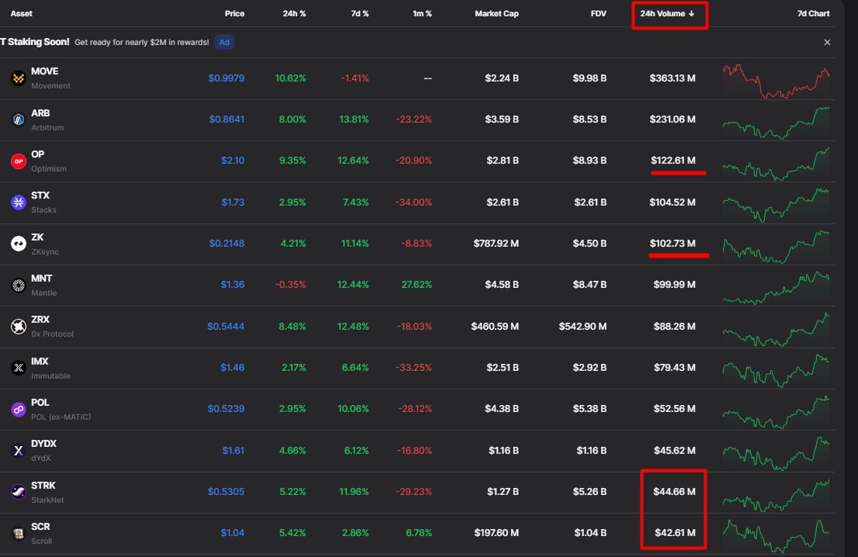Click the IMX FDV value $2.92 B
The image size is (858, 557).
pyautogui.click(x=589, y=367)
